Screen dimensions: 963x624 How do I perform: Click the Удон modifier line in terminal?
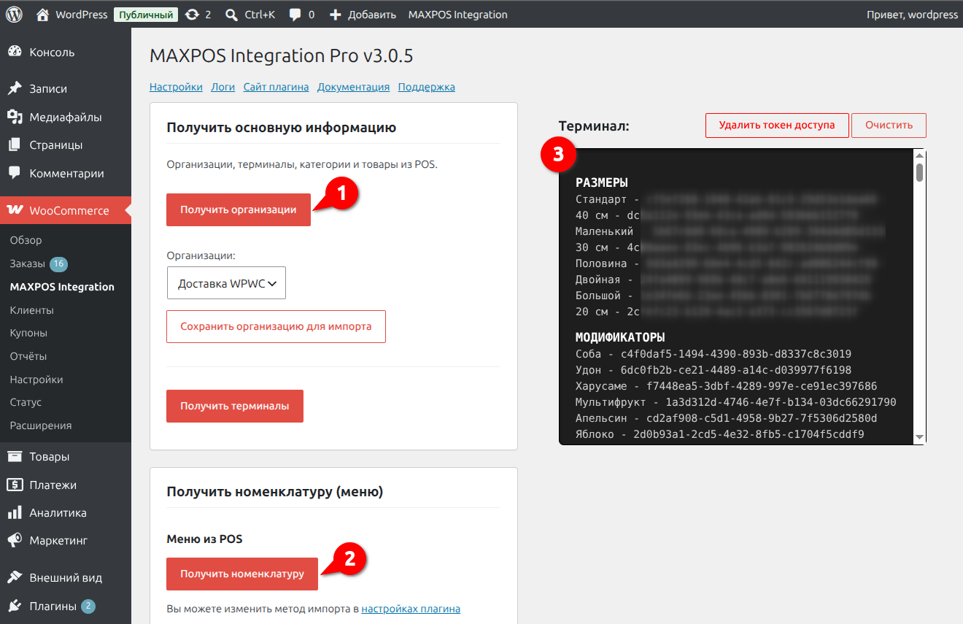point(713,370)
